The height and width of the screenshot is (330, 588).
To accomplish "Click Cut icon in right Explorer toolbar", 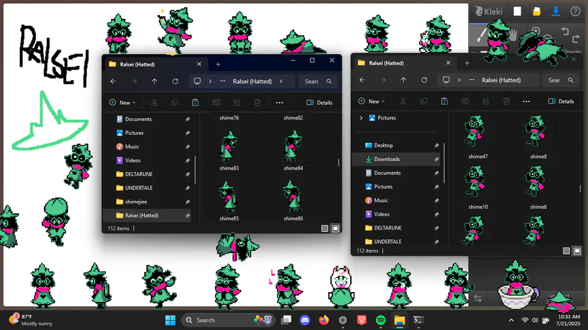I will tap(402, 101).
